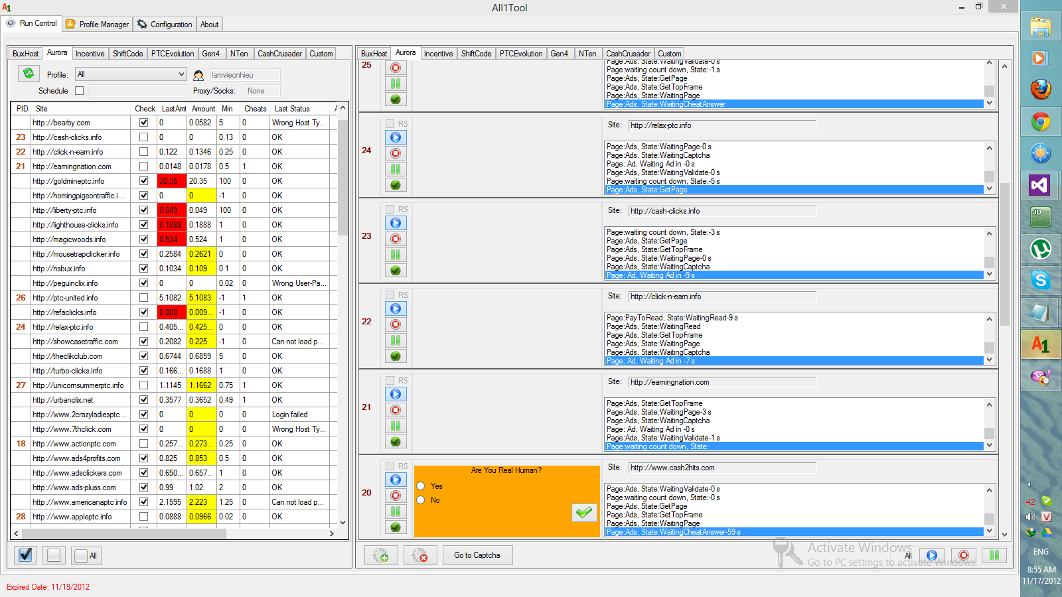Stop all processes with the bottom stop button
The image size is (1062, 597).
963,555
